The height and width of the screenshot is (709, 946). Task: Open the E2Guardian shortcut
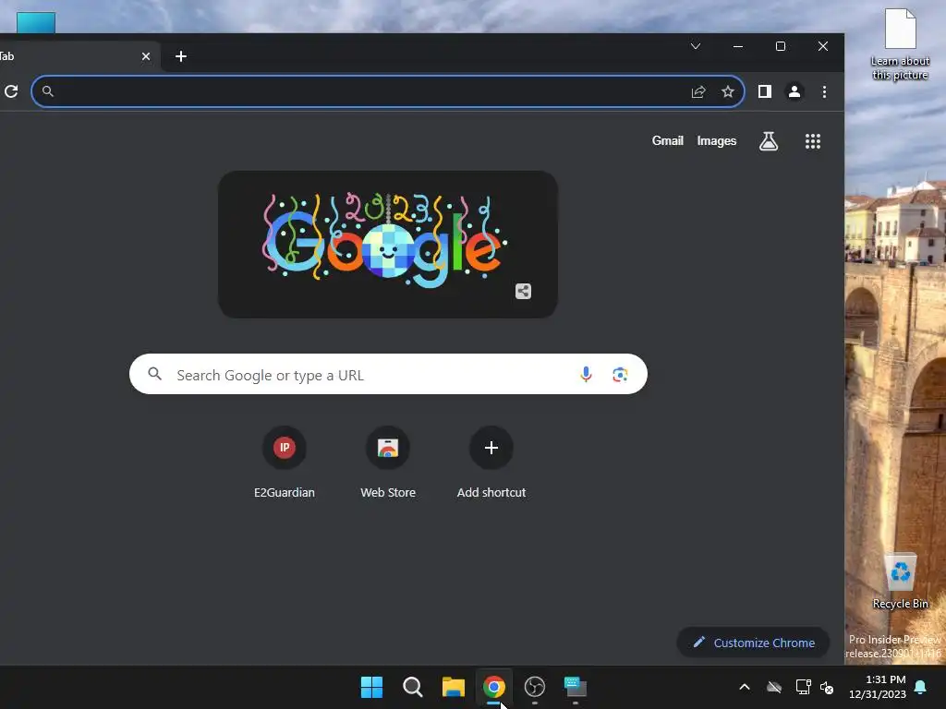pyautogui.click(x=285, y=463)
